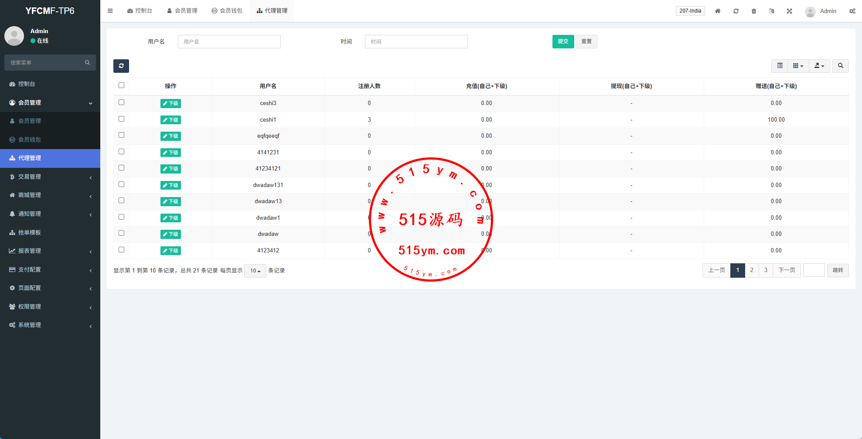Select the checkbox for user ceshi1
This screenshot has height=439, width=862.
(x=121, y=119)
